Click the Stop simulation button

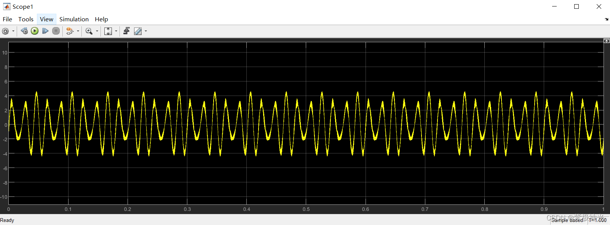pos(56,31)
